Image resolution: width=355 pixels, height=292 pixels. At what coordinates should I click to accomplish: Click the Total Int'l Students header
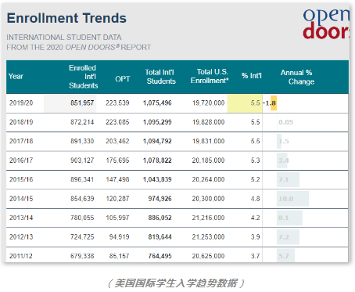(x=160, y=77)
